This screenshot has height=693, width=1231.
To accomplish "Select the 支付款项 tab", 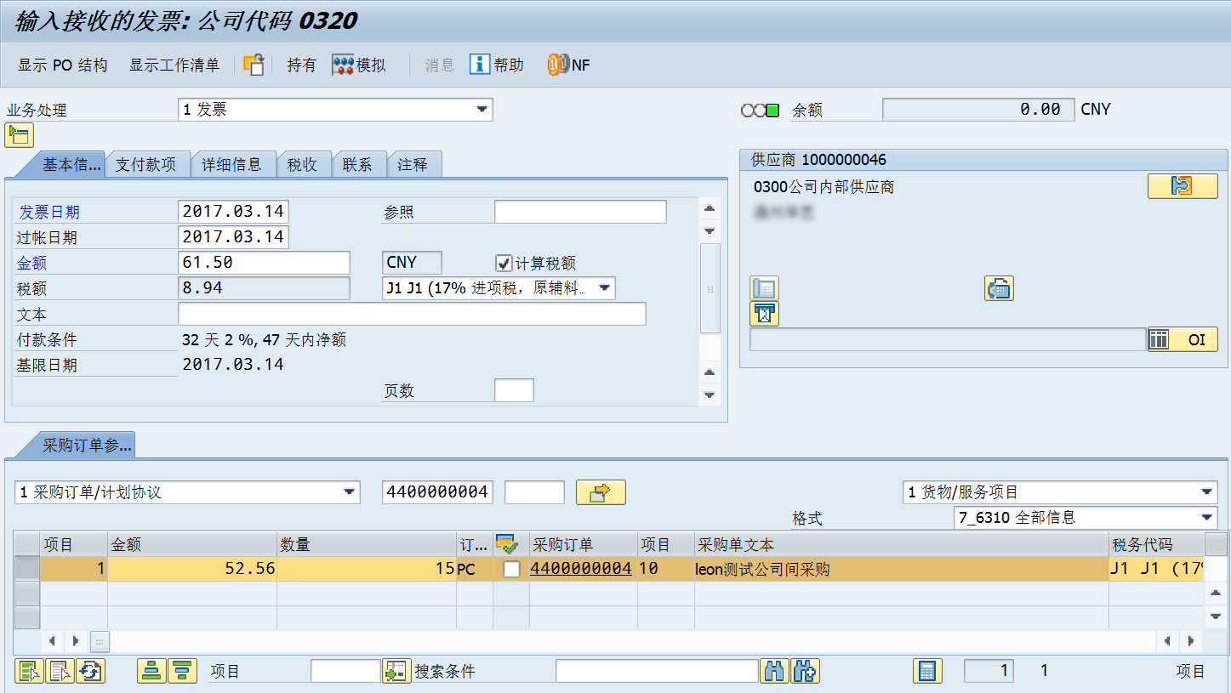I will [148, 164].
